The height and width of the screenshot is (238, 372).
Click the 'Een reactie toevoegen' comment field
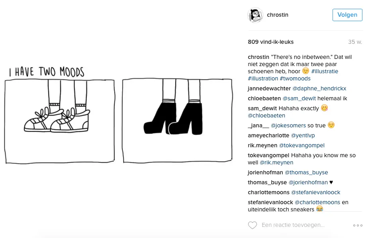click(x=293, y=225)
